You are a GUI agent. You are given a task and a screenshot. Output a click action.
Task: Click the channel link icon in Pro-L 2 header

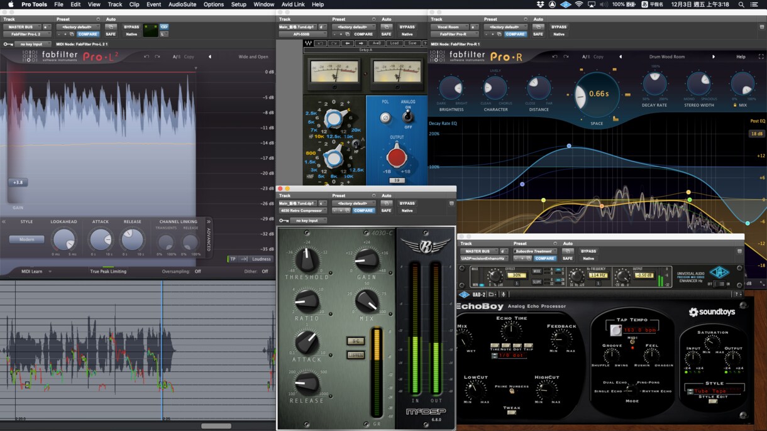pyautogui.click(x=164, y=27)
